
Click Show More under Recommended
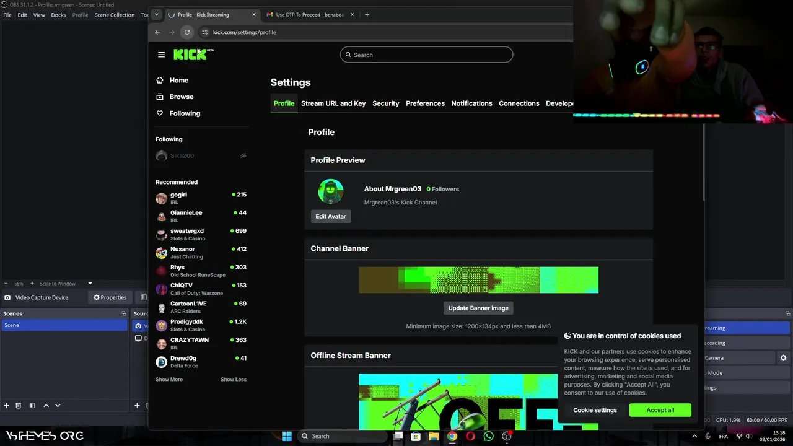169,379
